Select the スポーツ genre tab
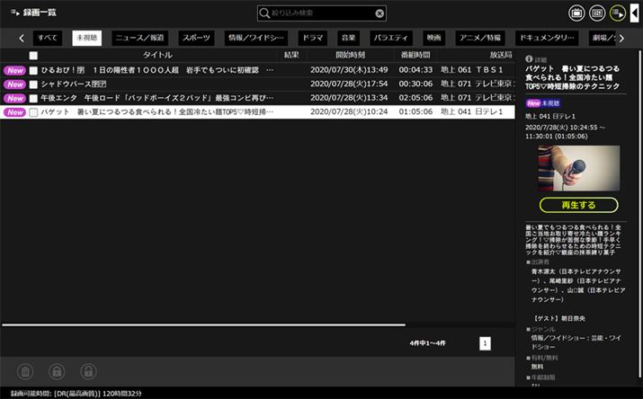This screenshot has height=399, width=643. click(x=195, y=38)
